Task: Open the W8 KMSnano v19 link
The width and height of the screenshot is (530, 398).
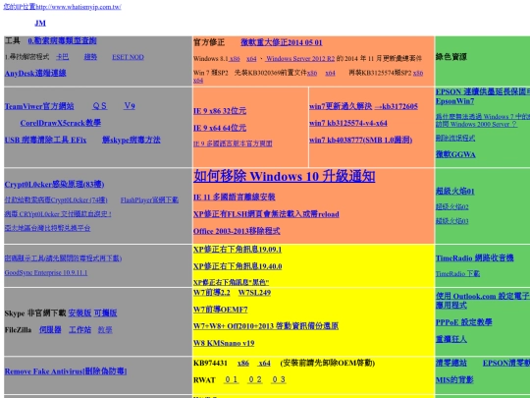Action: (224, 343)
